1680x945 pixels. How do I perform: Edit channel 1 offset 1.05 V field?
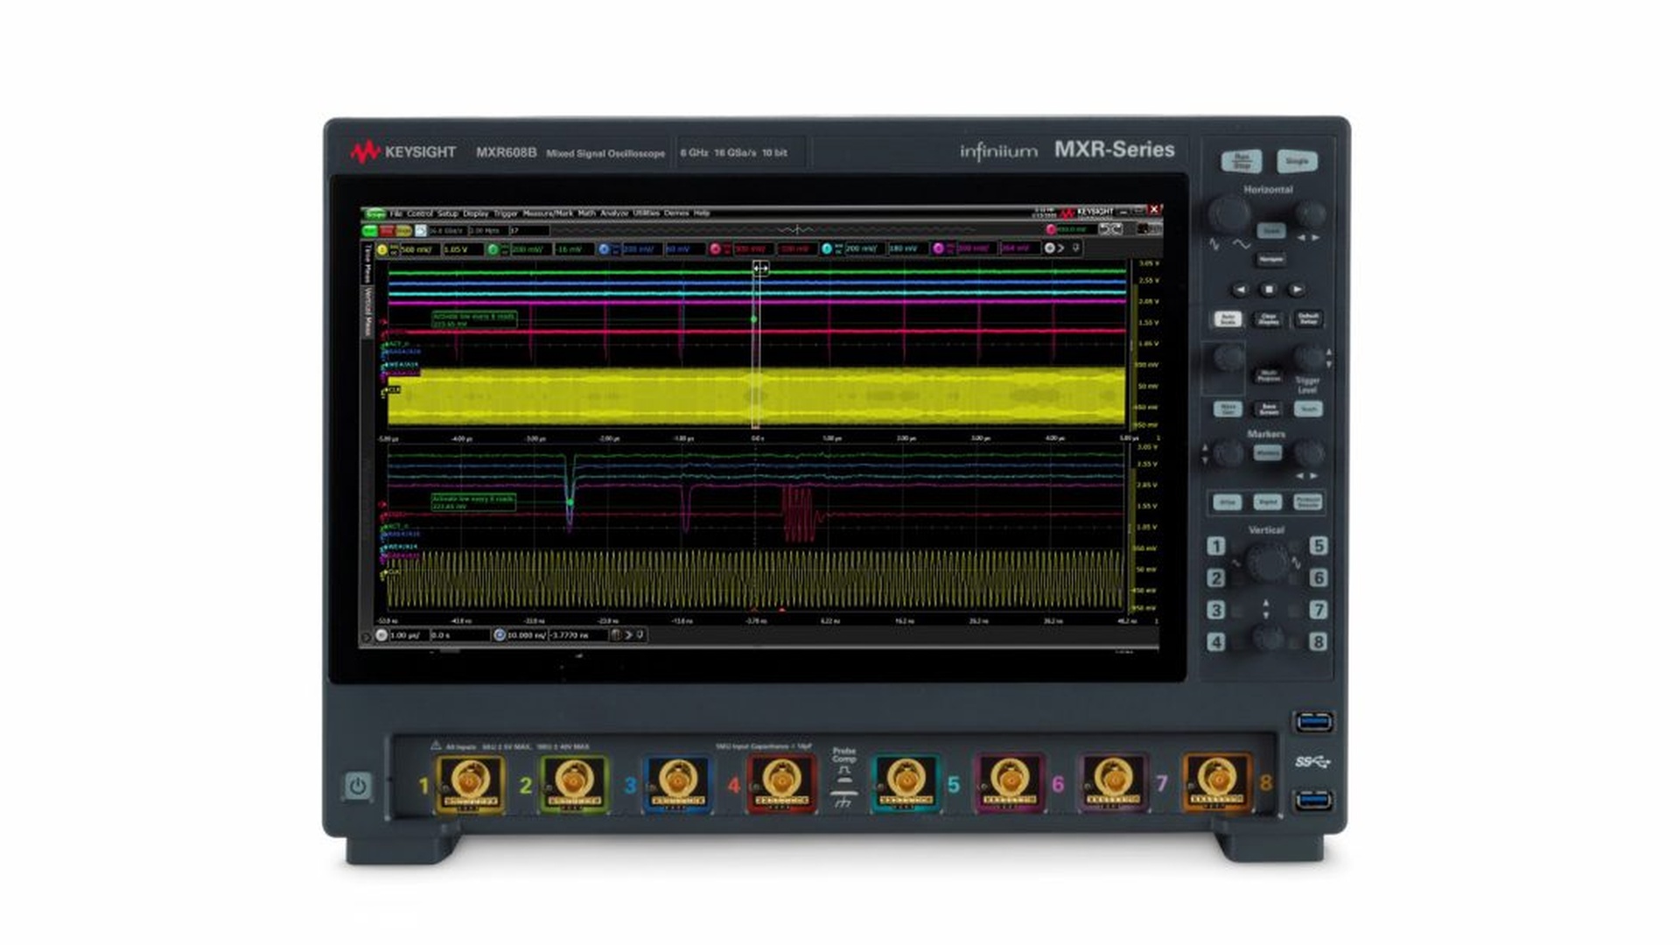pyautogui.click(x=463, y=249)
